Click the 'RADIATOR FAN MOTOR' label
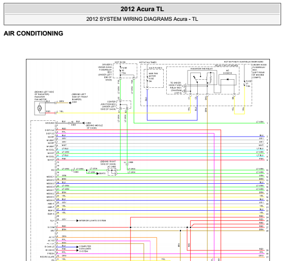The width and height of the screenshot is (305, 261). pyautogui.click(x=41, y=98)
